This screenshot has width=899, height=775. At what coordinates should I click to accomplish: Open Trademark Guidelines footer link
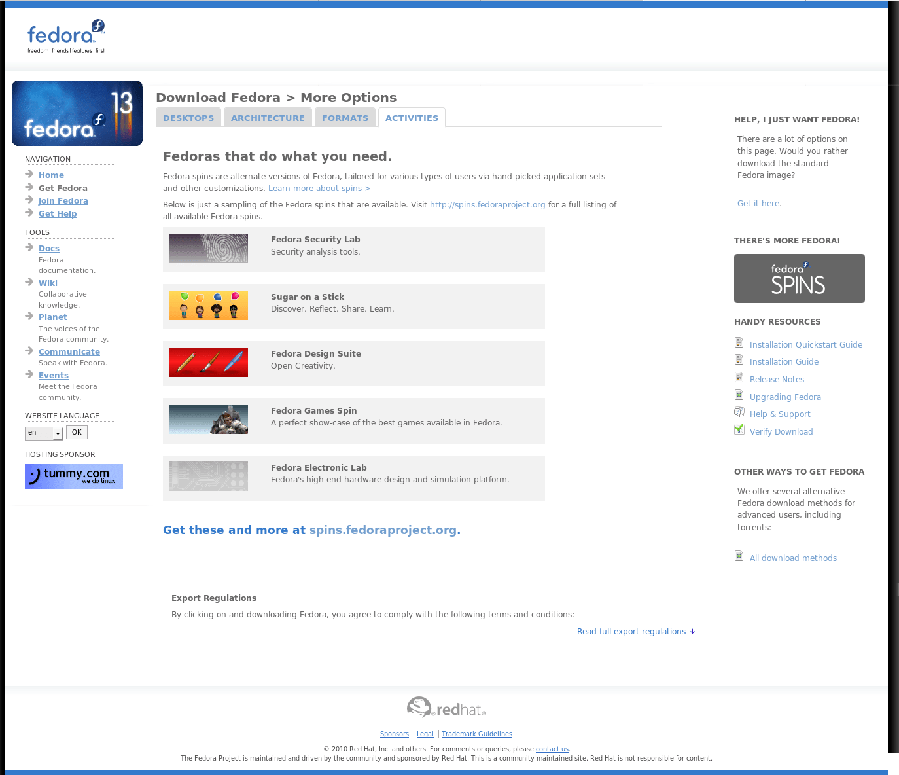pyautogui.click(x=477, y=734)
